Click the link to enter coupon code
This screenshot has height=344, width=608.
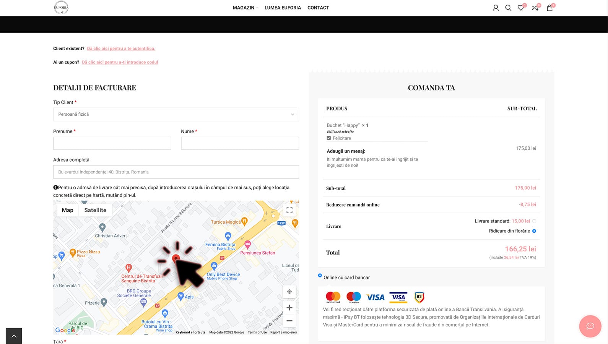pyautogui.click(x=120, y=62)
